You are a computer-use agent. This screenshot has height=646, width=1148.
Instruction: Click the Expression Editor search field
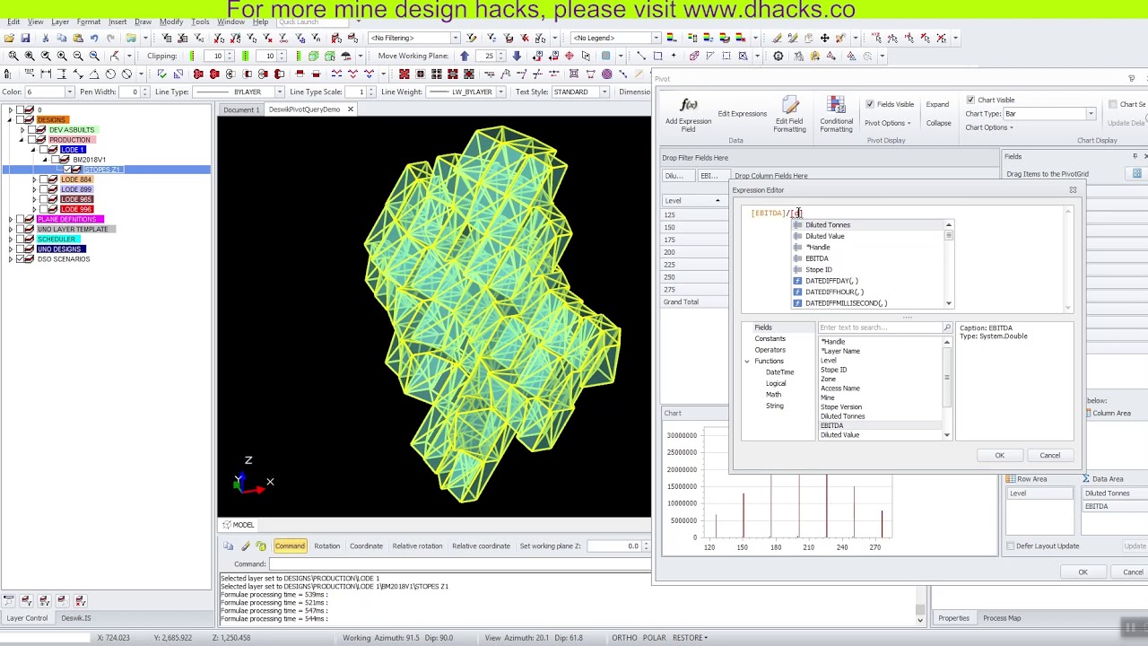tap(879, 327)
